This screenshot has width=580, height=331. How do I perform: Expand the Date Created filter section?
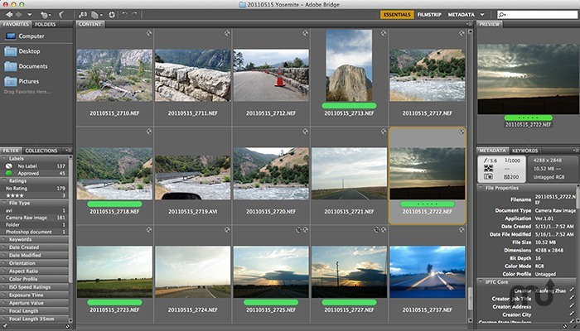(5, 247)
